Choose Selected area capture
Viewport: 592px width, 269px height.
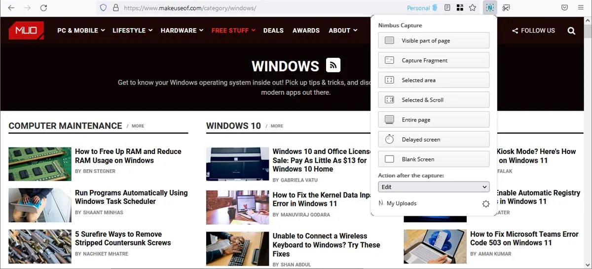(434, 80)
